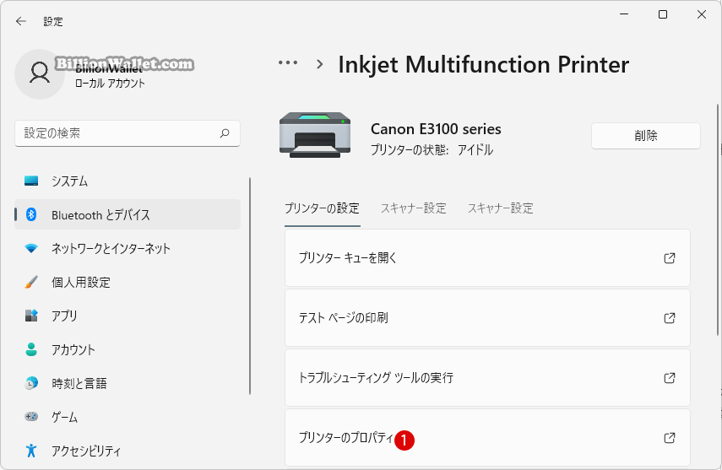Click the システム monitor icon

(31, 181)
